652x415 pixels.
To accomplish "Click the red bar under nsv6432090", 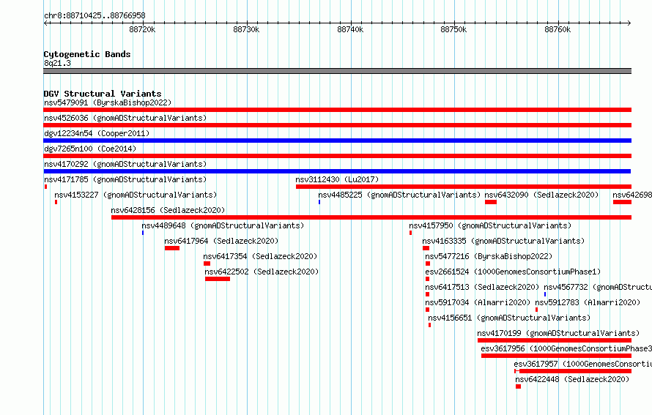I will pyautogui.click(x=491, y=202).
